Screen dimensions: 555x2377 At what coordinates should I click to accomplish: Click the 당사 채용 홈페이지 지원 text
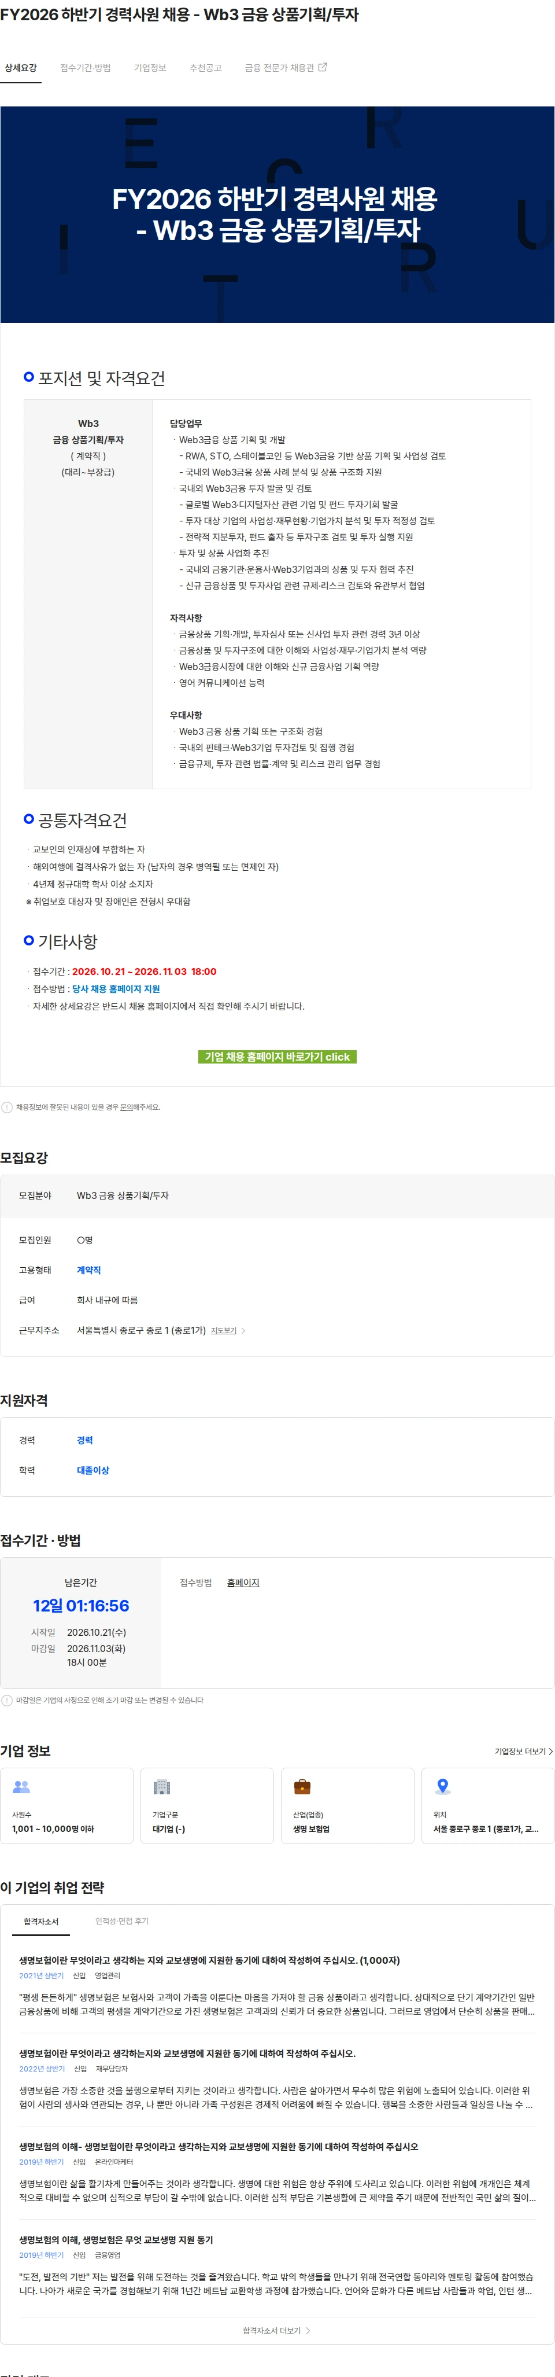pos(116,988)
